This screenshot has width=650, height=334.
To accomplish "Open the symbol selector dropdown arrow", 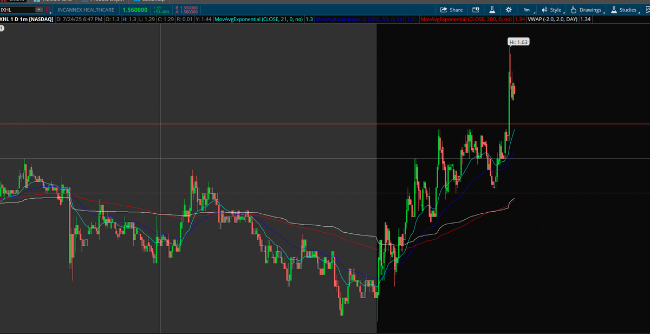I will tap(38, 10).
